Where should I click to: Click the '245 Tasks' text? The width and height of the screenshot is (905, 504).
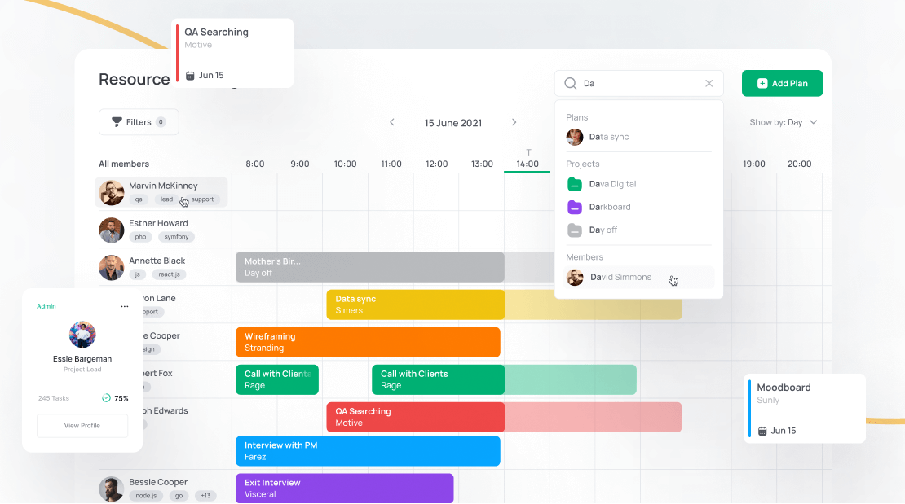point(54,398)
